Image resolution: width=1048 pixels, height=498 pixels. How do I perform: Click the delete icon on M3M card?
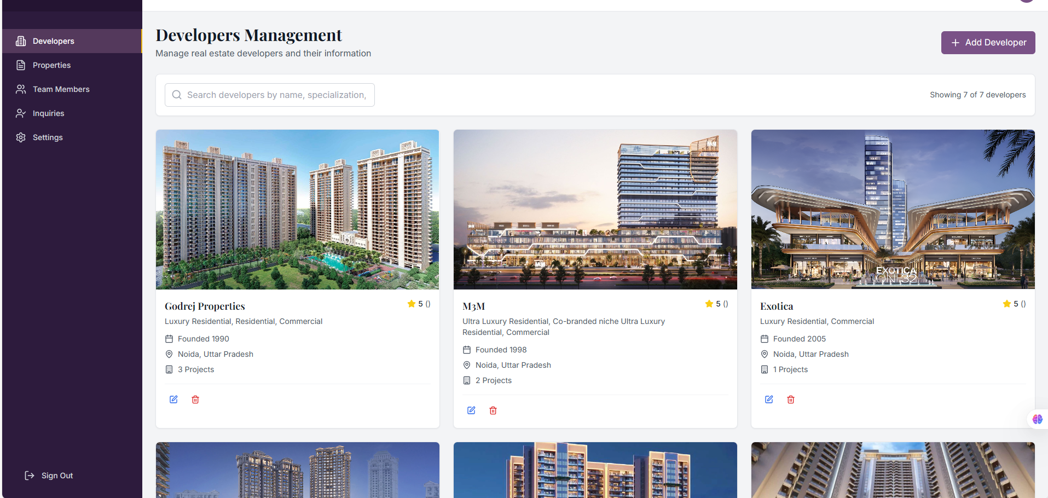493,410
